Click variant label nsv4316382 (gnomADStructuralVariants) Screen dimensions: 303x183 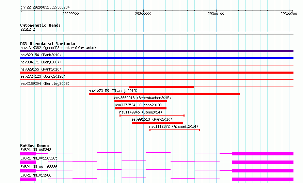(x=58, y=48)
